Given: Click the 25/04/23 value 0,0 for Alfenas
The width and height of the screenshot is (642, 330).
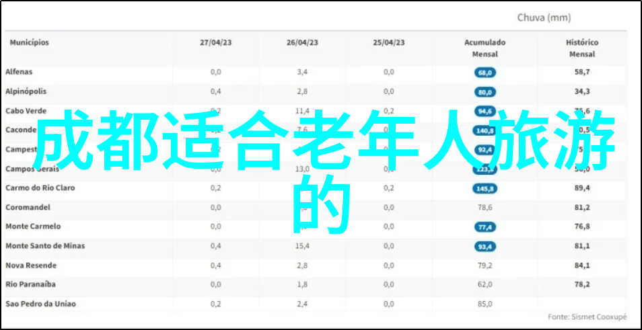Looking at the screenshot, I should pyautogui.click(x=389, y=72).
